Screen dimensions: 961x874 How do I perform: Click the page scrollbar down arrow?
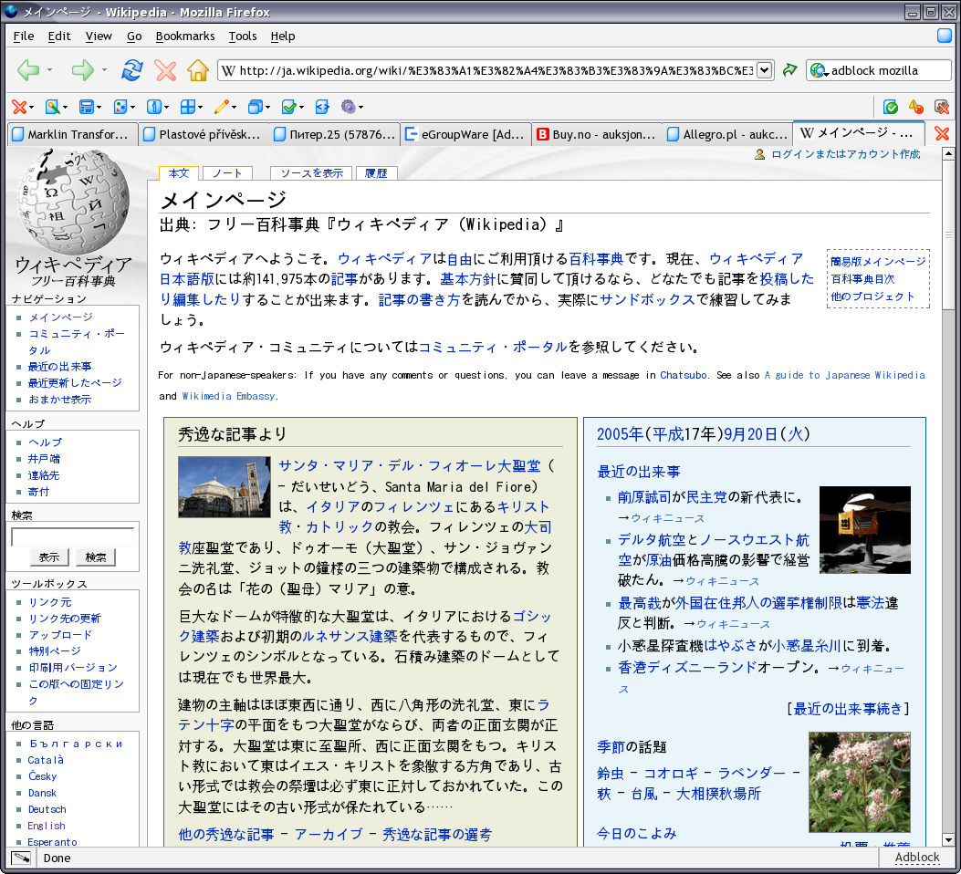[x=948, y=839]
